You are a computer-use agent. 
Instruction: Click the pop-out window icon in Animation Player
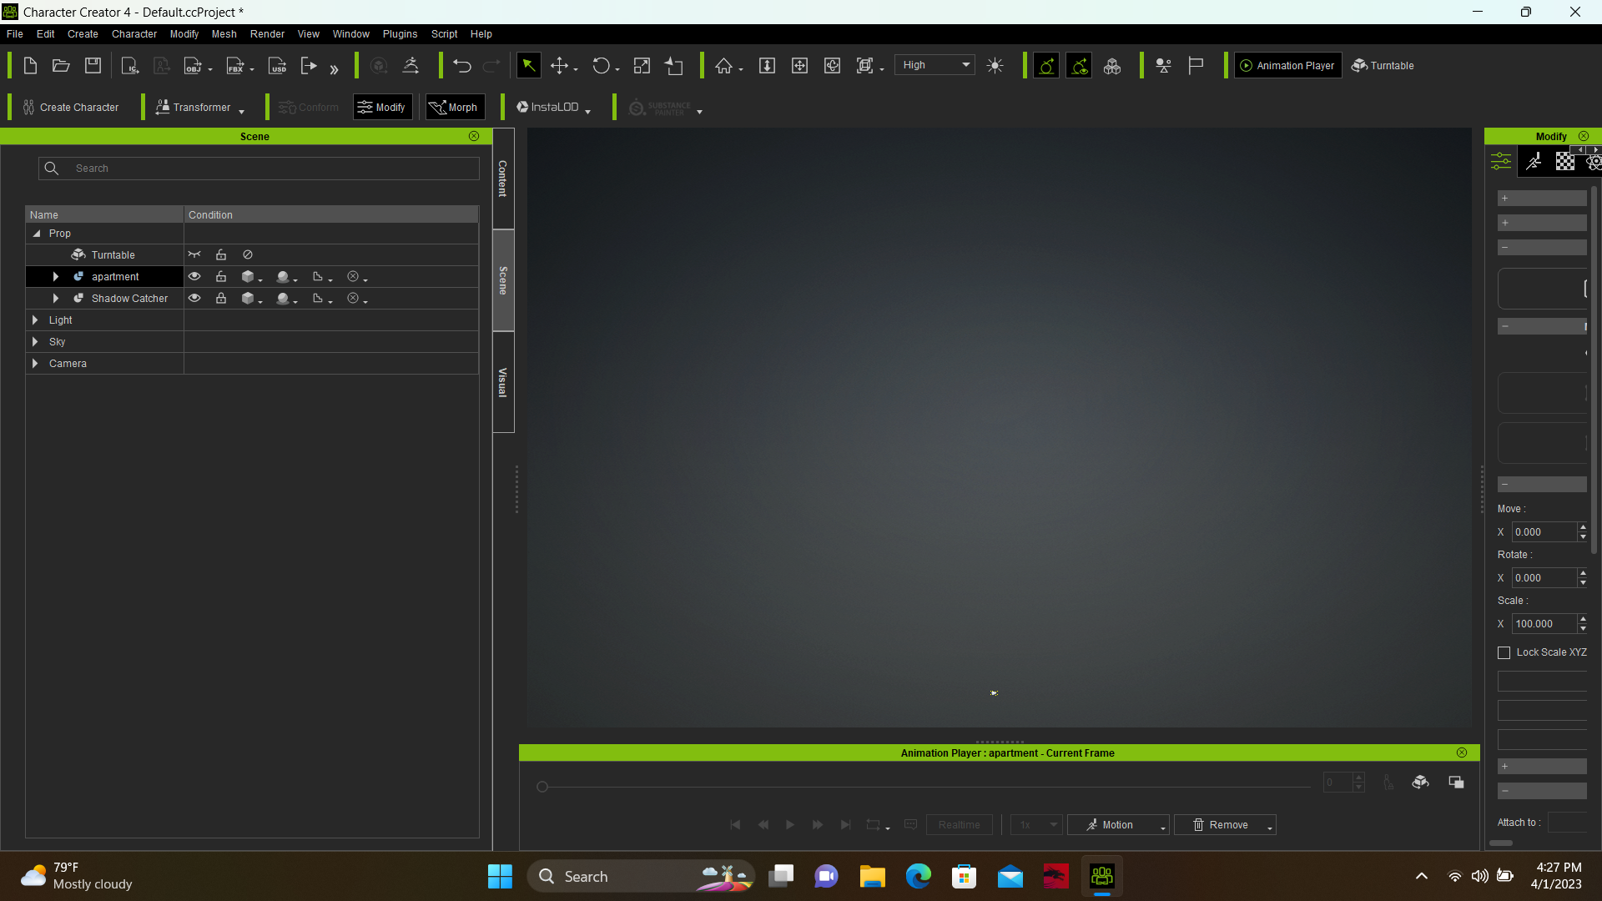pyautogui.click(x=1456, y=783)
